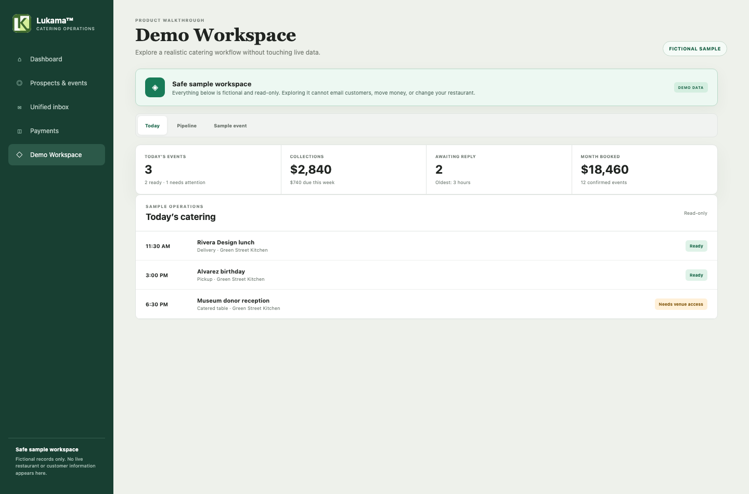Click the 6:30 PM time entry
The height and width of the screenshot is (494, 749).
[157, 304]
